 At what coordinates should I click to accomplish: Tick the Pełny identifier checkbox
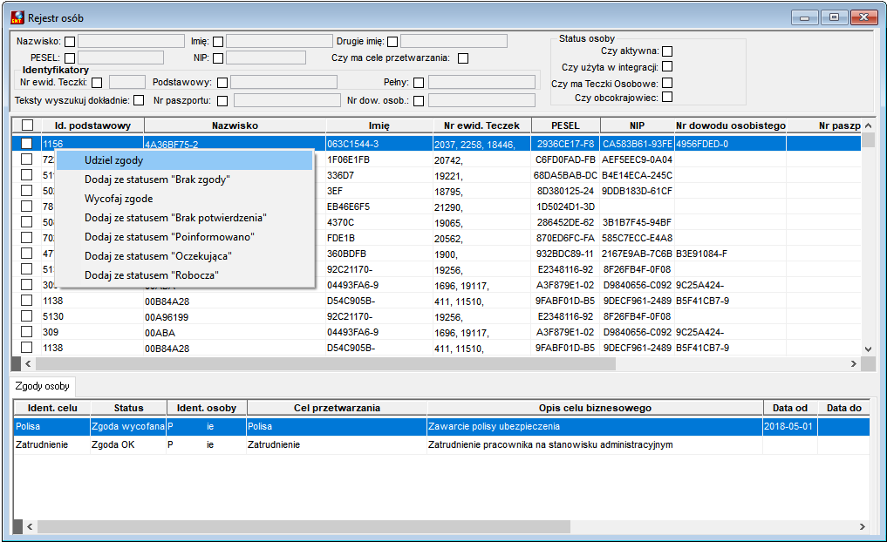point(419,83)
